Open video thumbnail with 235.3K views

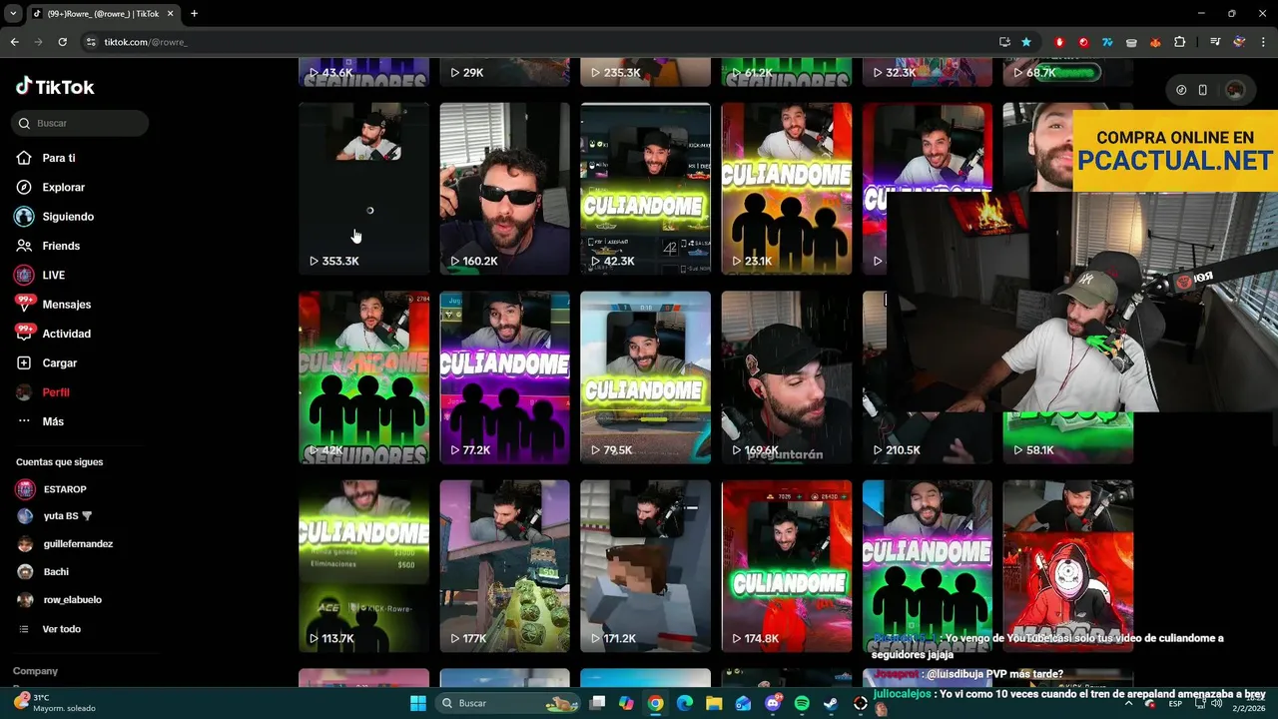[645, 72]
